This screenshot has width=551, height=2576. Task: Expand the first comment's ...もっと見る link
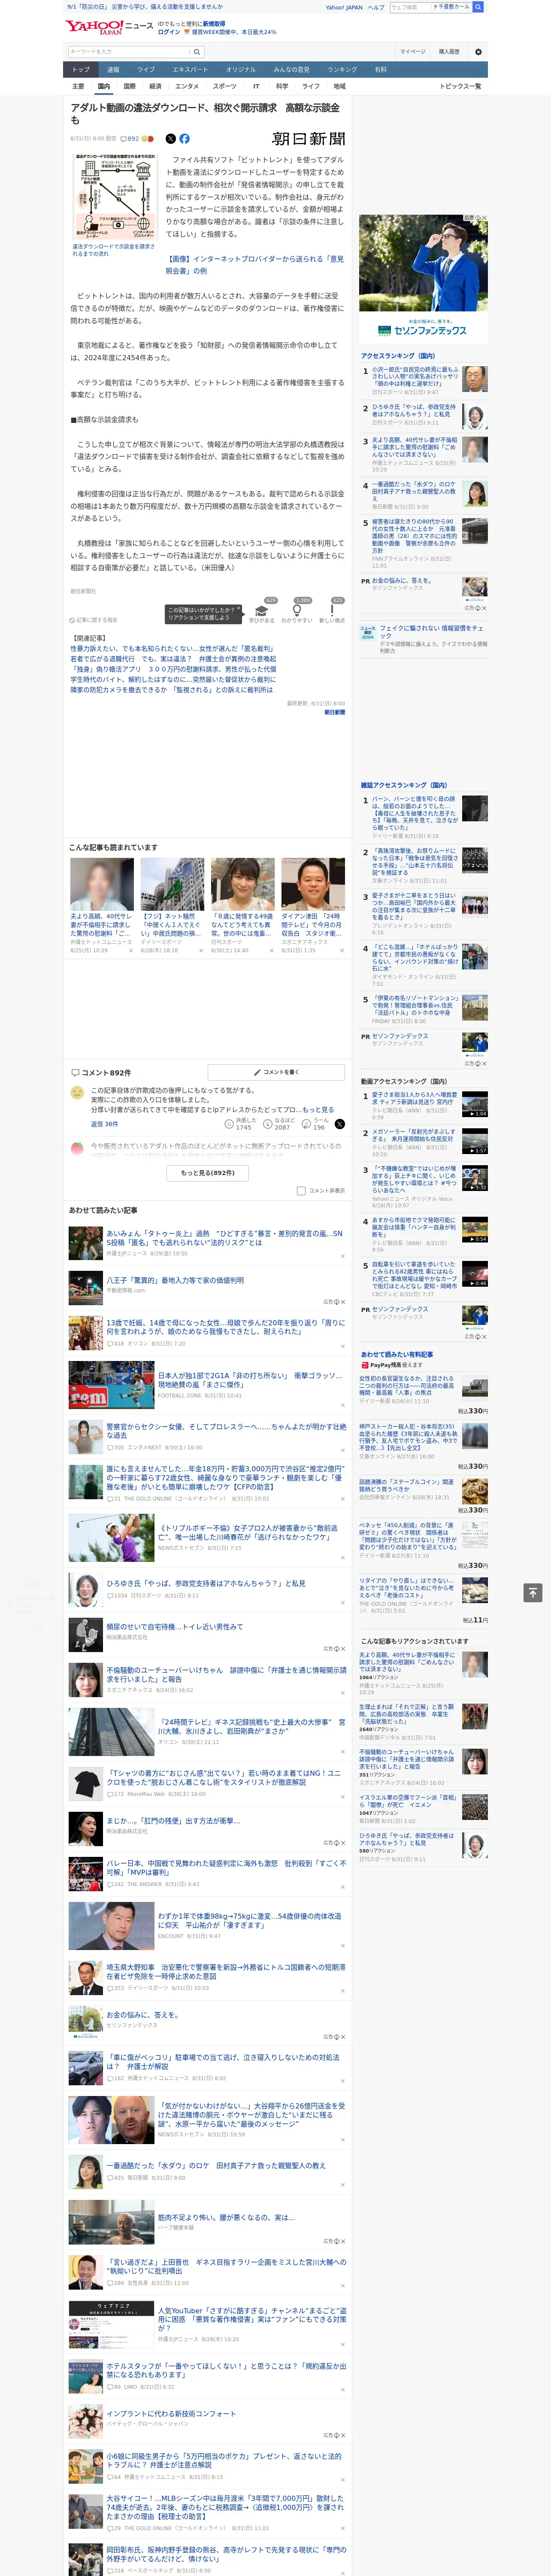317,1110
